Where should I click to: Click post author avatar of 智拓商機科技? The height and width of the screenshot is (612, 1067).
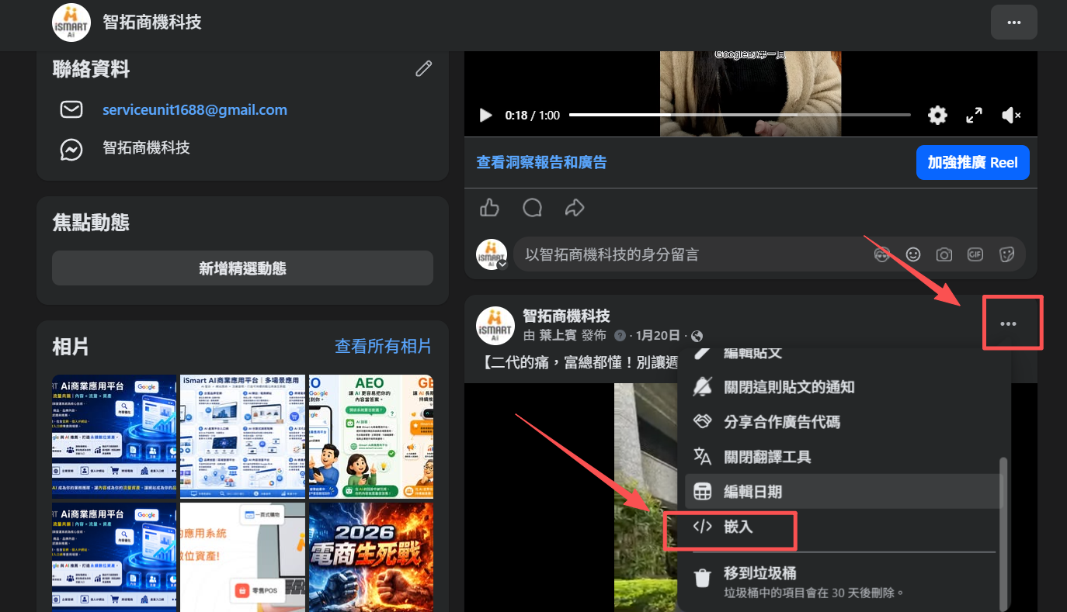click(495, 326)
